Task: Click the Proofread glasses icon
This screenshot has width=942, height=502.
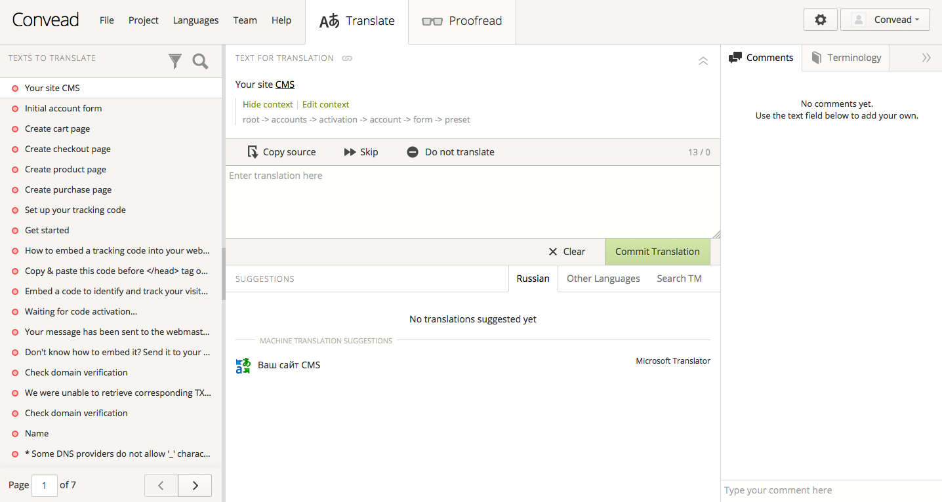Action: pos(432,21)
